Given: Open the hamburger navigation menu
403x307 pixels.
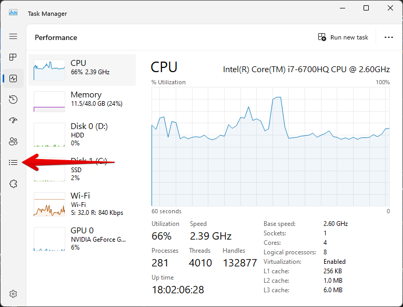Looking at the screenshot, I should [13, 36].
